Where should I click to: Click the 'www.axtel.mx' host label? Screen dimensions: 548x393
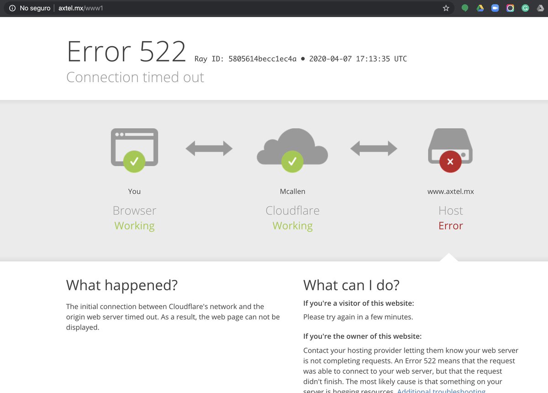(x=451, y=191)
